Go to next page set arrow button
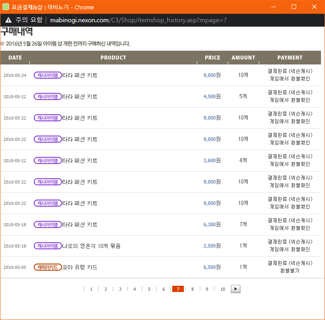 click(235, 289)
